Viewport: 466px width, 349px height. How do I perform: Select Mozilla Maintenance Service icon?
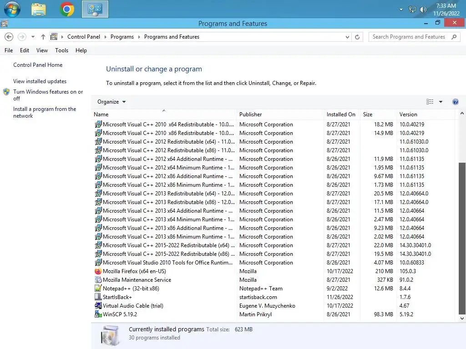[98, 280]
